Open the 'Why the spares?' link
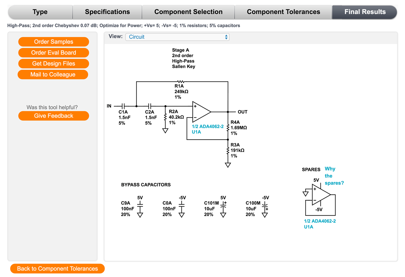Screen dimensions: 405x277 (334, 176)
